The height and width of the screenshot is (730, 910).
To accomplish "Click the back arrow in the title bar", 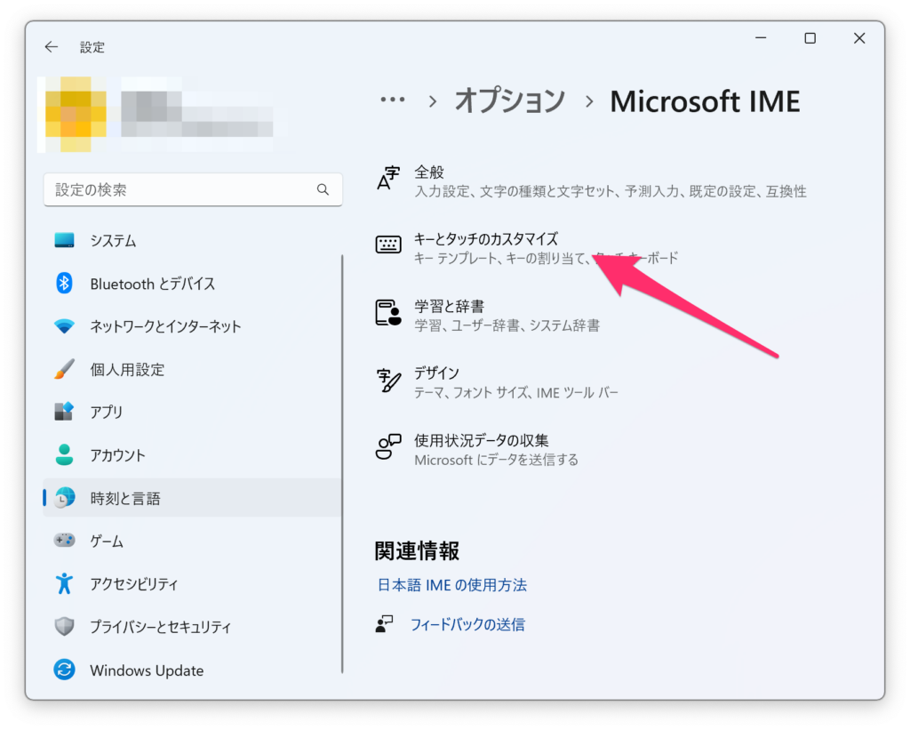I will (51, 47).
